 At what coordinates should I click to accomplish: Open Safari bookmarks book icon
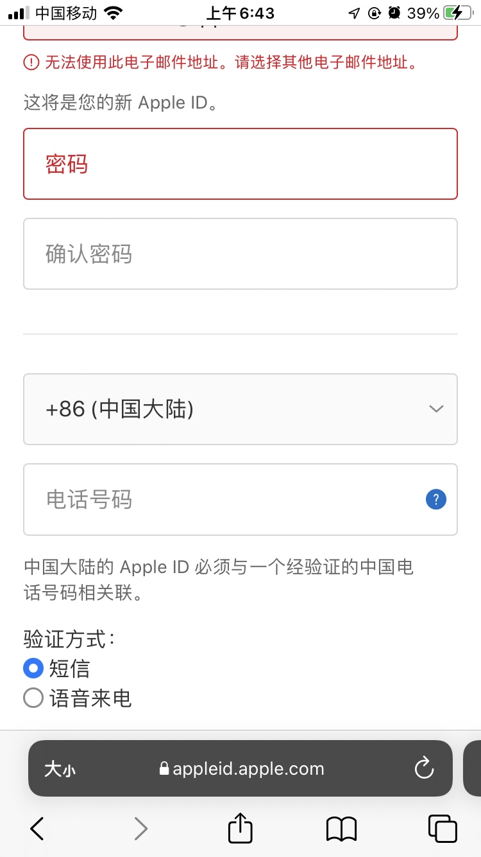[341, 829]
